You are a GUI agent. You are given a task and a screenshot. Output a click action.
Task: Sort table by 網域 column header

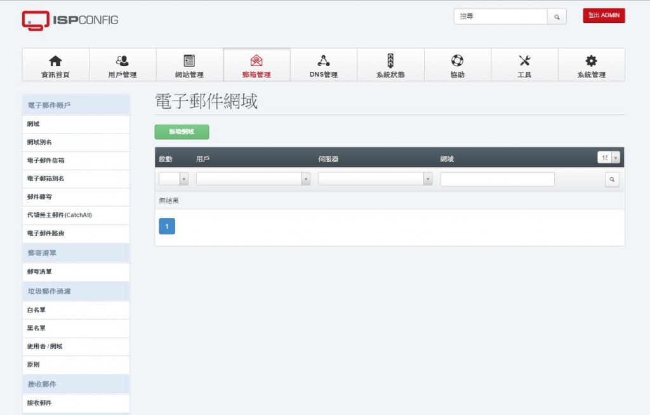[x=447, y=159]
